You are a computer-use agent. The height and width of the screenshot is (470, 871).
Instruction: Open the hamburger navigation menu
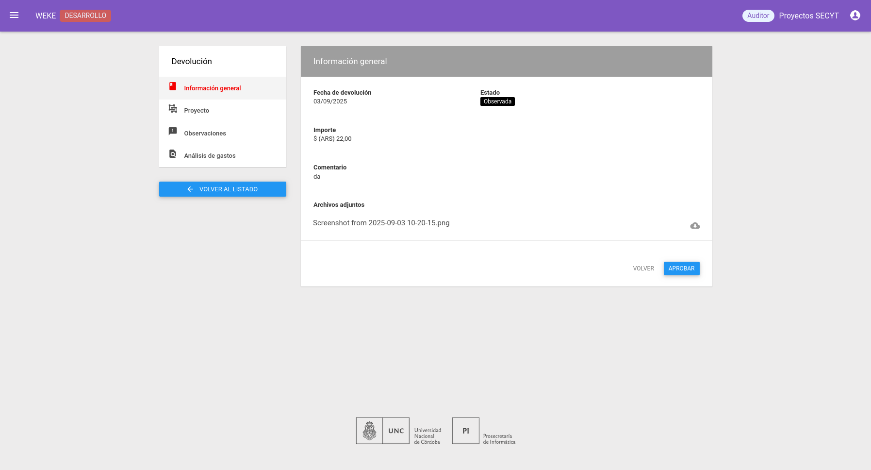coord(14,16)
